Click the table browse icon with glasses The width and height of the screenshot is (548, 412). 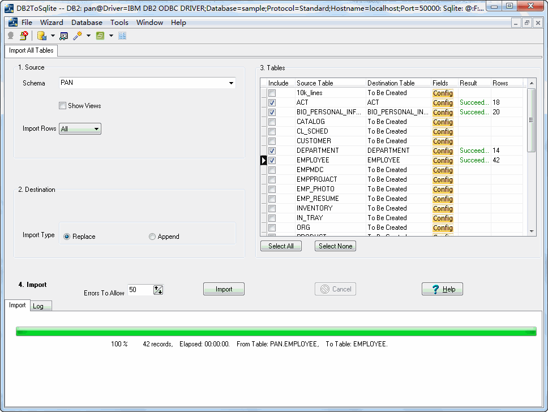63,36
